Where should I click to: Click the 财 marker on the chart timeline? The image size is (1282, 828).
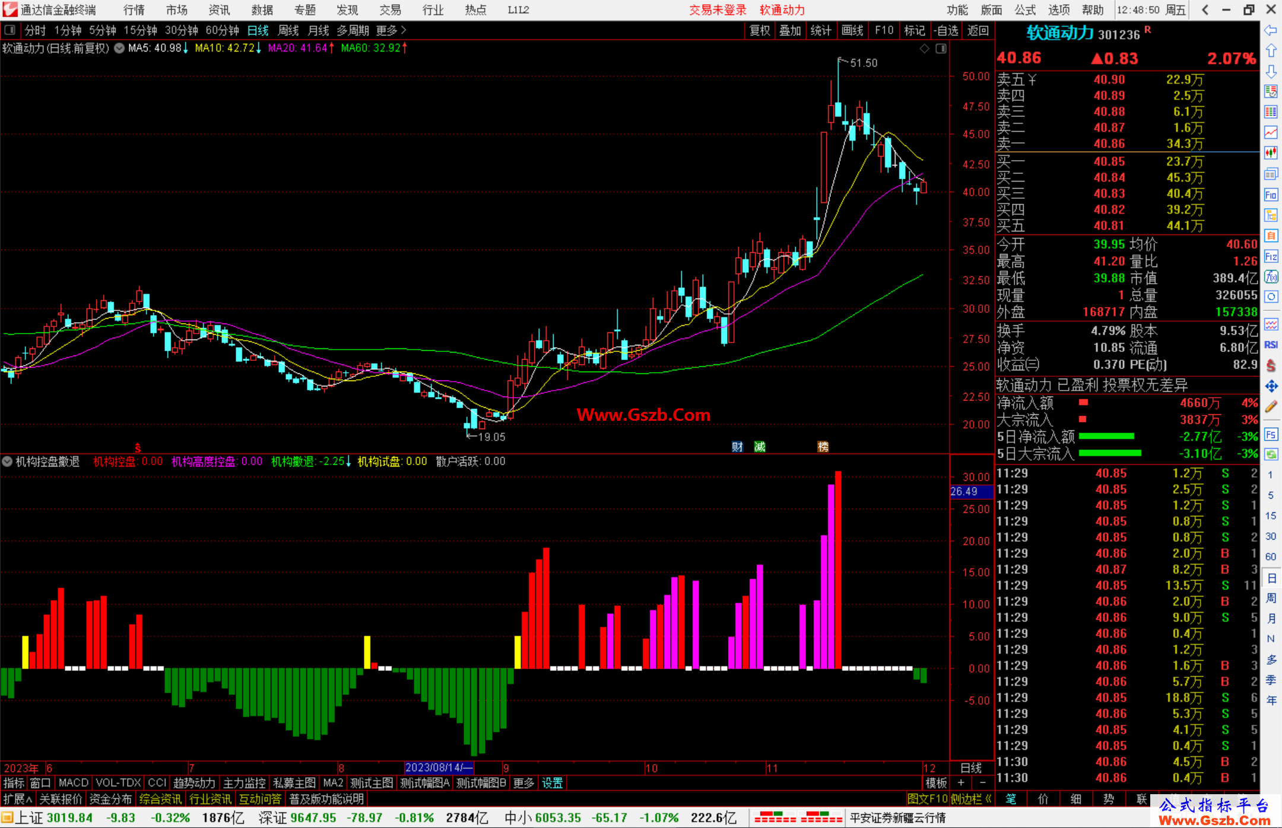point(737,447)
